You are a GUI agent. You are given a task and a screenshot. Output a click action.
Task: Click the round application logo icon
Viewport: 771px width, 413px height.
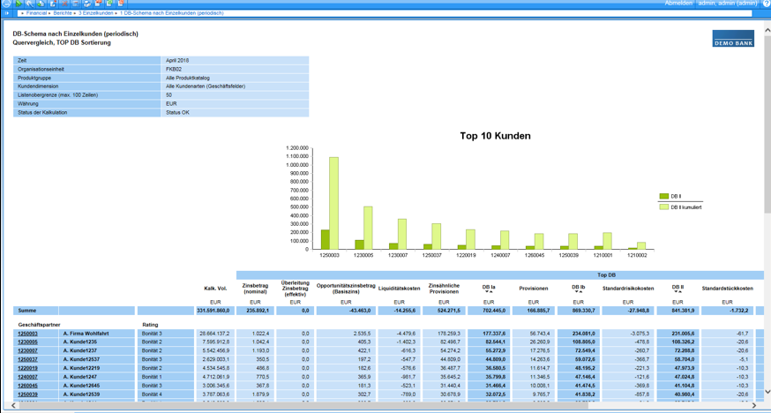coord(6,4)
